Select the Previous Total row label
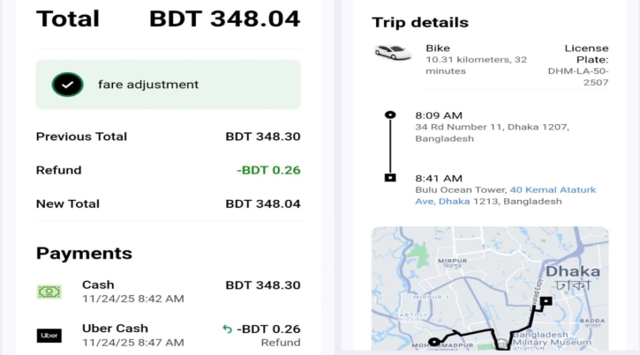The width and height of the screenshot is (640, 355). pos(81,137)
